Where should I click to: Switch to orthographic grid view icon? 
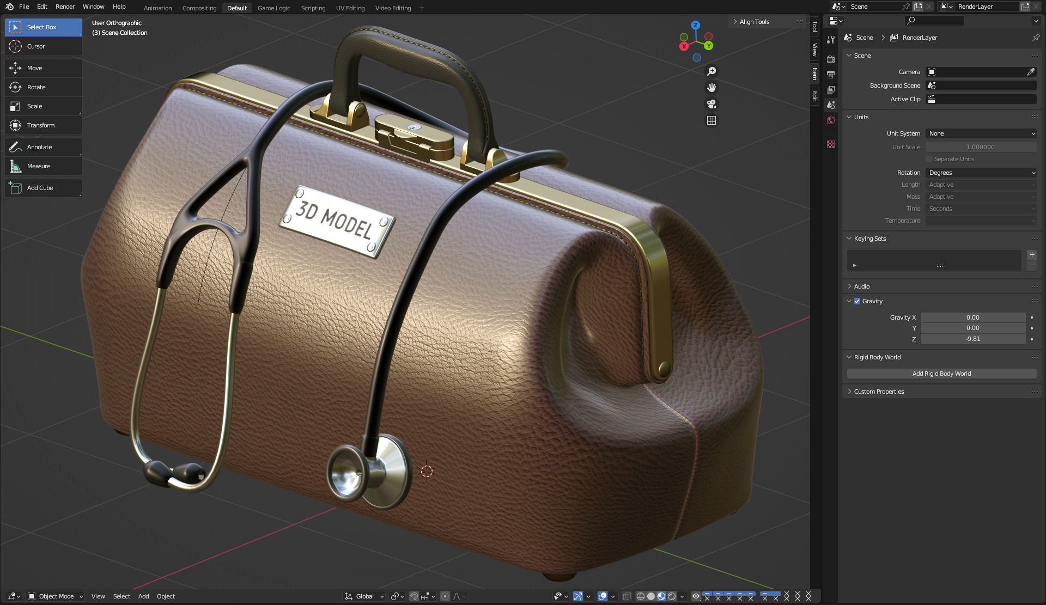pyautogui.click(x=711, y=120)
